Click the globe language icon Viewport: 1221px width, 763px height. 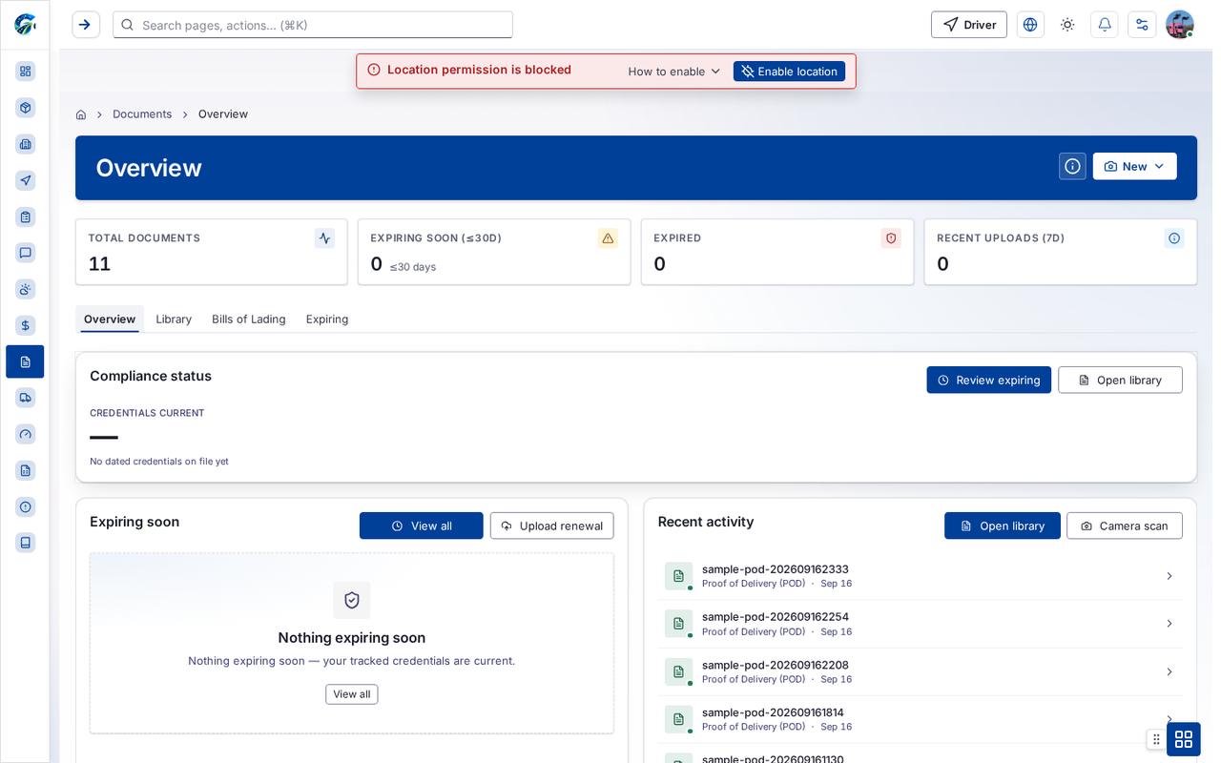tap(1030, 25)
